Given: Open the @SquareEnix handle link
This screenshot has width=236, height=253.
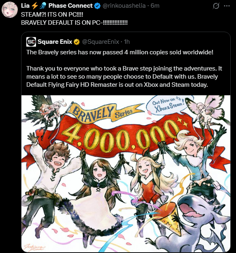Looking at the screenshot, I should pos(101,42).
